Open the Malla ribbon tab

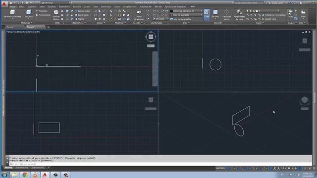coord(42,6)
